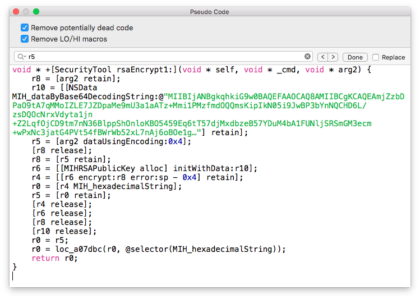The height and width of the screenshot is (299, 420).
Task: Zoom the window with green button
Action: point(36,11)
